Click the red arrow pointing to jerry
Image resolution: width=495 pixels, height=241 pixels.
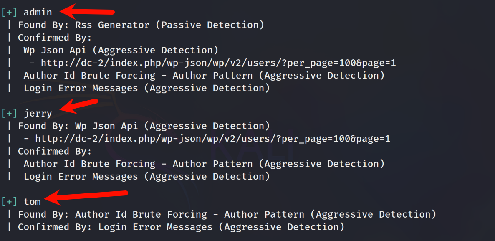[x=79, y=106]
